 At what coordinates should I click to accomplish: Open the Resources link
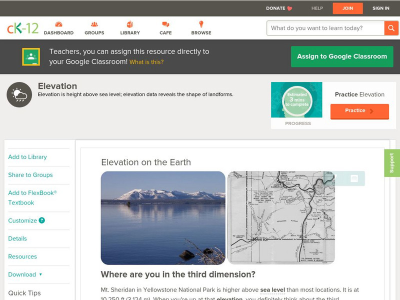point(22,256)
